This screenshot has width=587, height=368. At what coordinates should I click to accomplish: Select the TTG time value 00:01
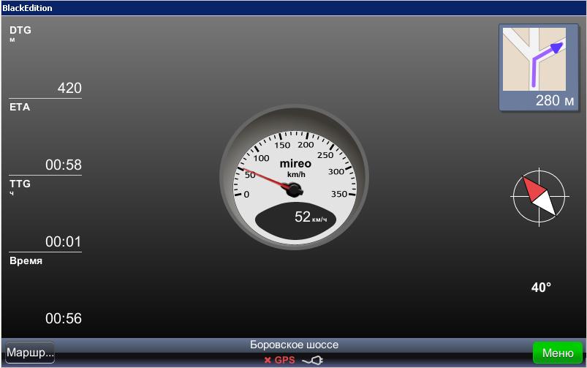pos(64,242)
